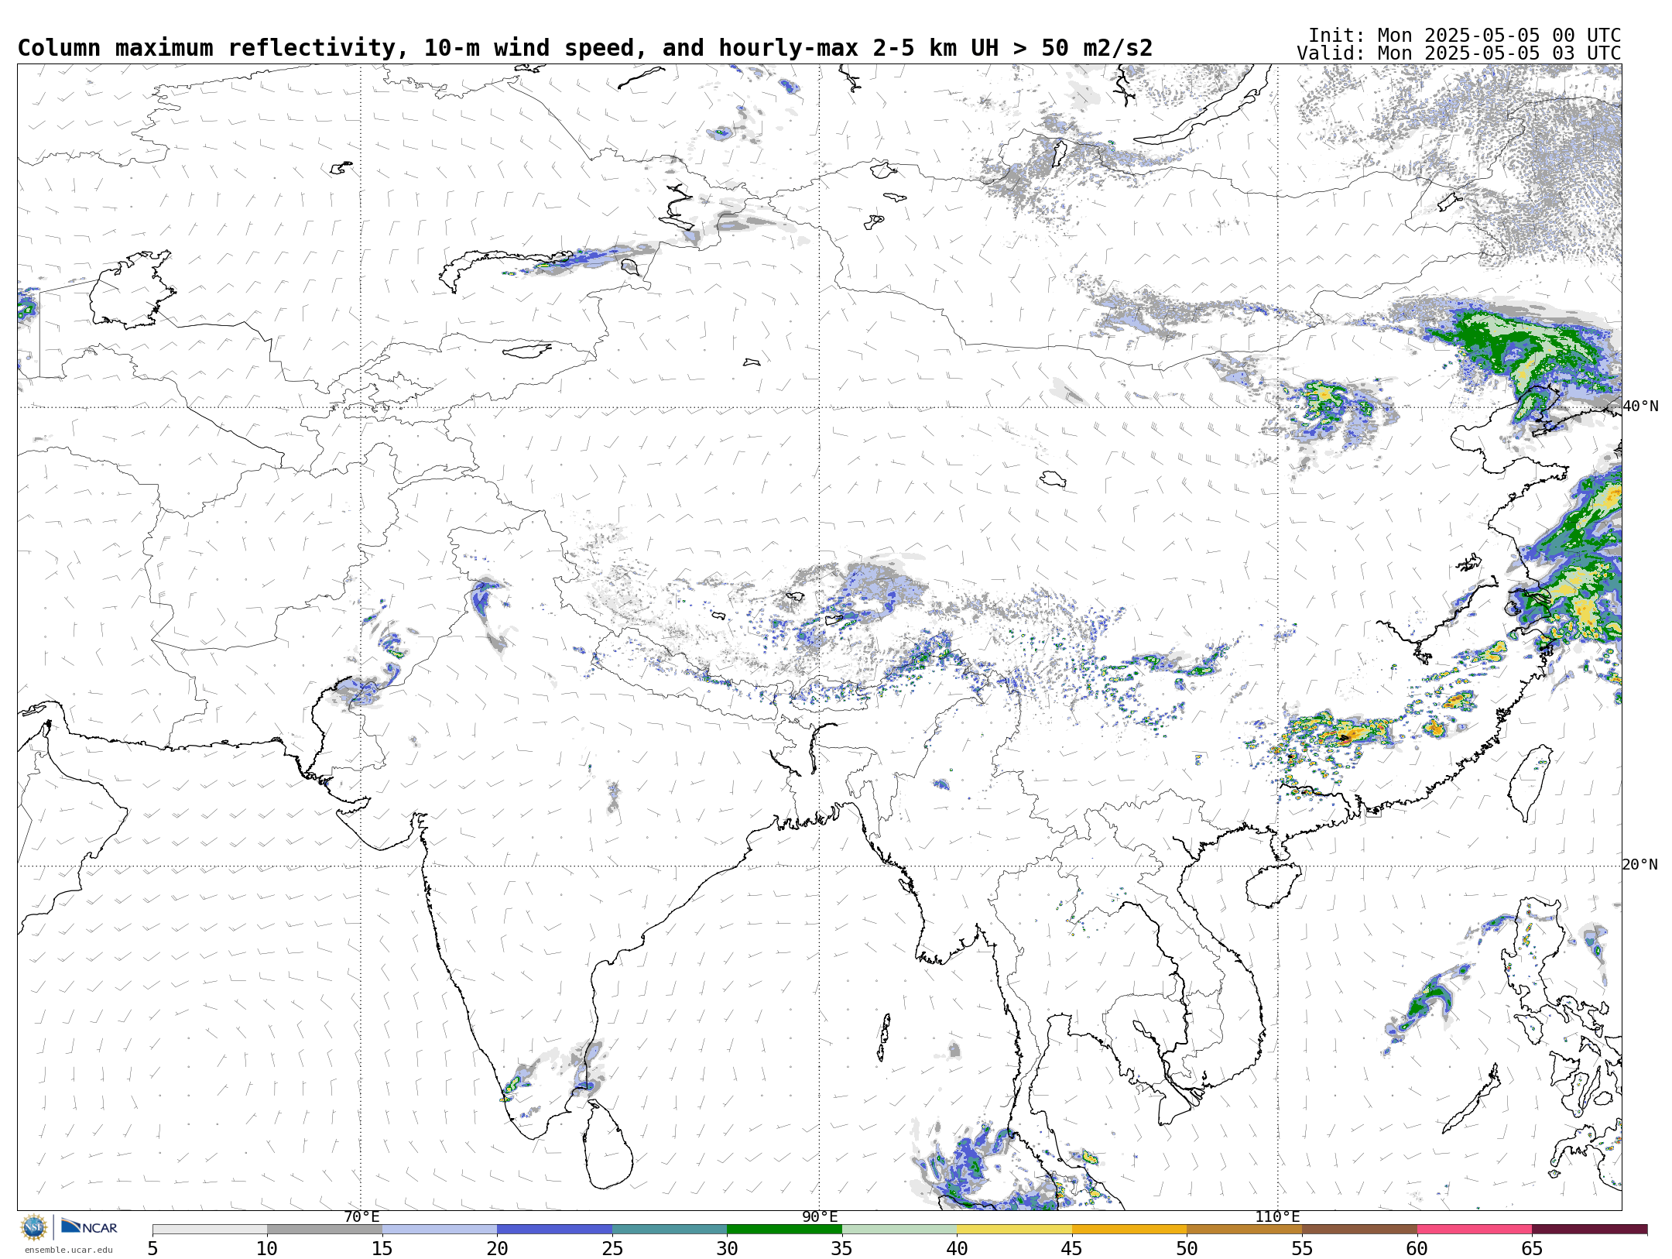Image resolution: width=1672 pixels, height=1259 pixels.
Task: Click the colorbar tick label '65'
Action: (1532, 1249)
